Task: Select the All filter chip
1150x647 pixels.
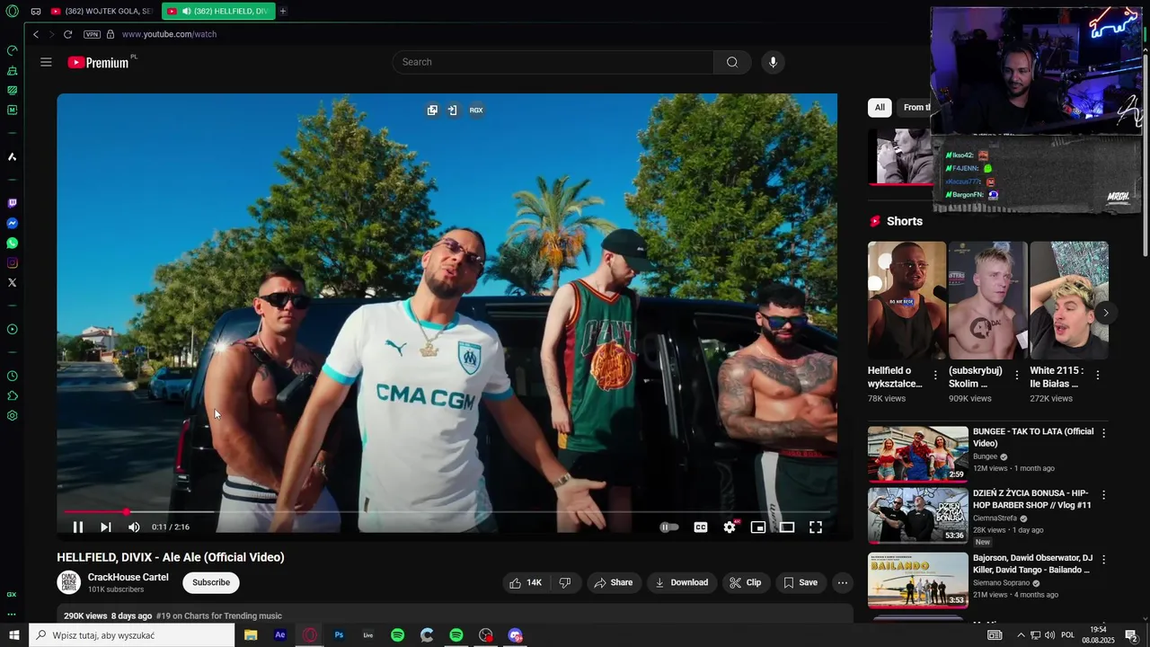Action: (x=880, y=108)
